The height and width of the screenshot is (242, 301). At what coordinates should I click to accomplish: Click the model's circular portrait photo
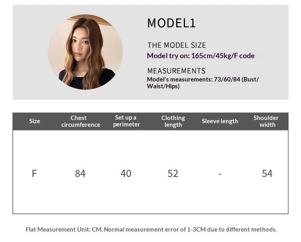click(x=85, y=52)
